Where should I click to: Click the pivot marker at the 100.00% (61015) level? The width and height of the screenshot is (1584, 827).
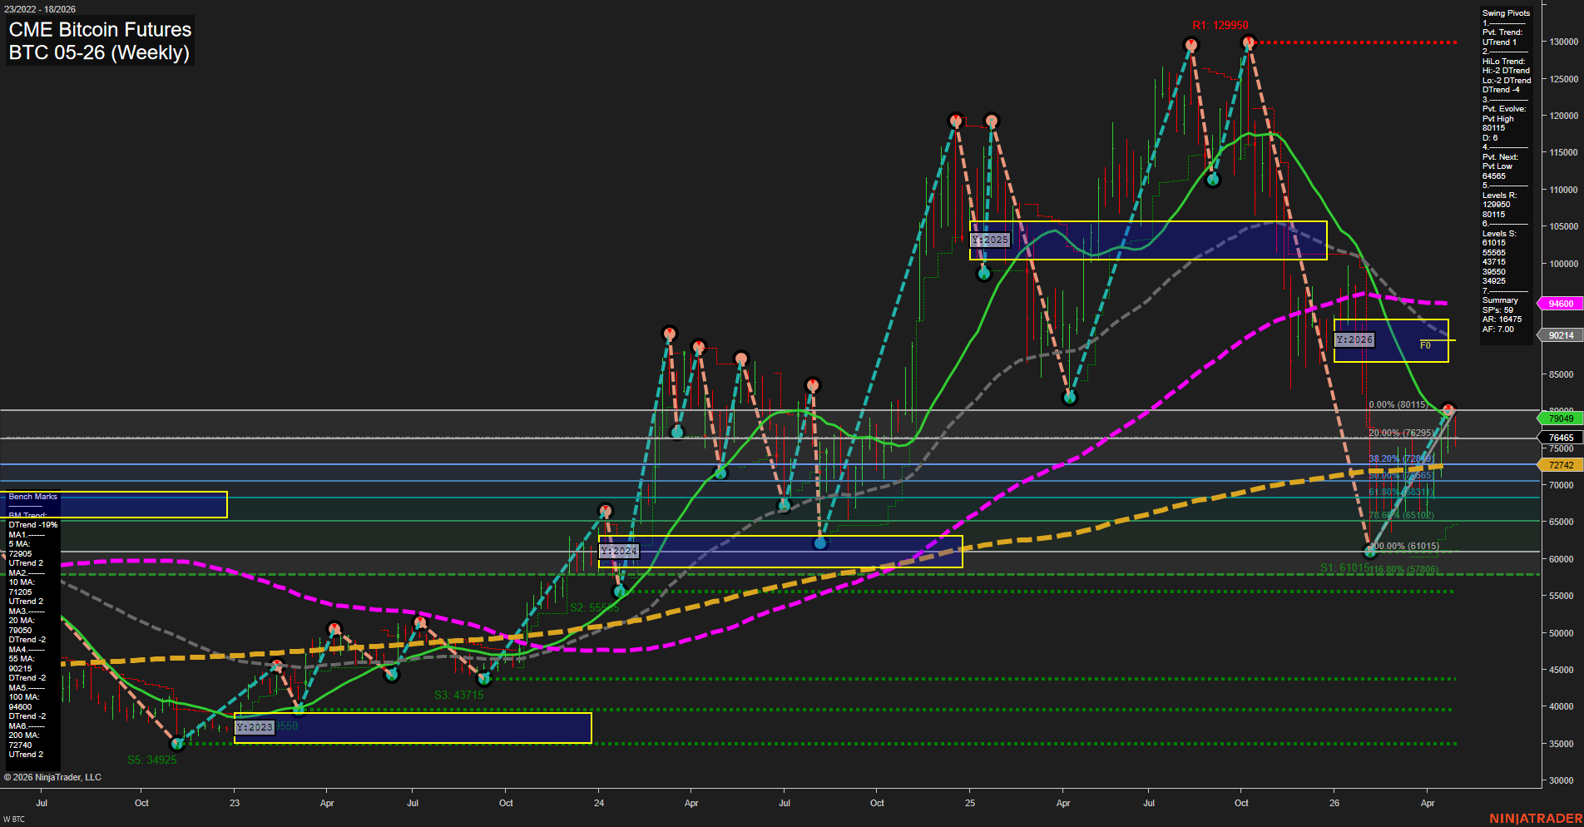pos(1369,552)
